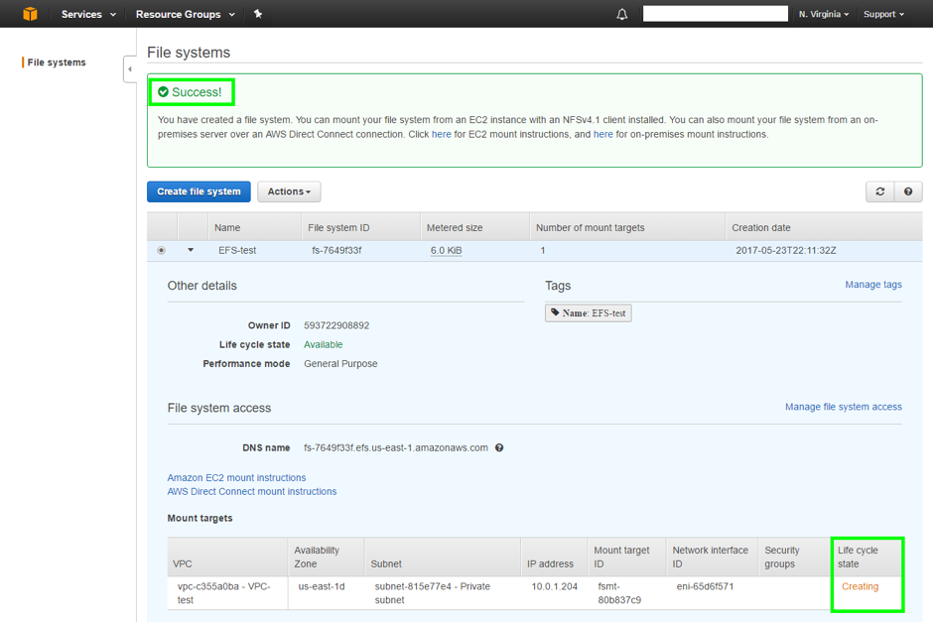This screenshot has height=622, width=933.
Task: Refresh the file systems list
Action: tap(880, 191)
